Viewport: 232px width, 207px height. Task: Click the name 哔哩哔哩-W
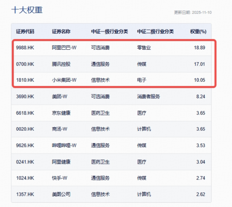click(64, 145)
